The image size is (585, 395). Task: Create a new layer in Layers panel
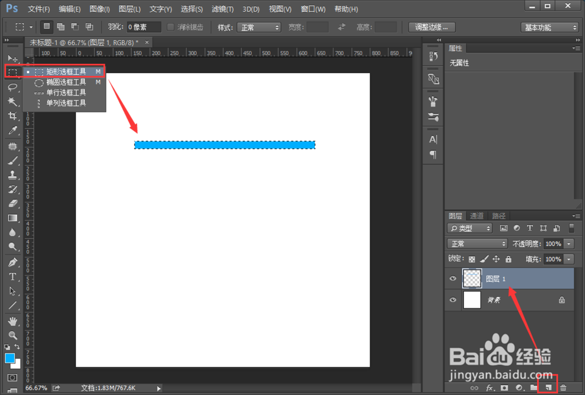coord(549,387)
